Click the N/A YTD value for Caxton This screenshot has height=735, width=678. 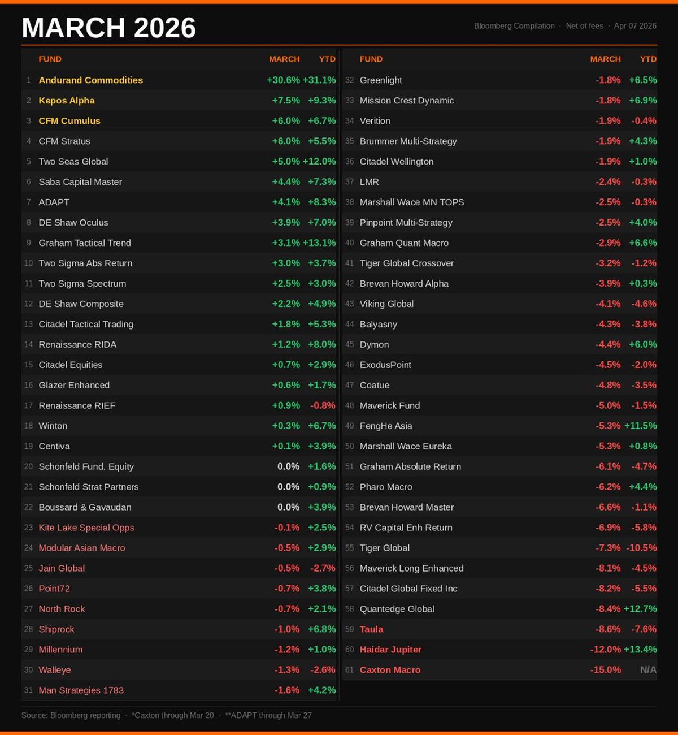(x=647, y=669)
